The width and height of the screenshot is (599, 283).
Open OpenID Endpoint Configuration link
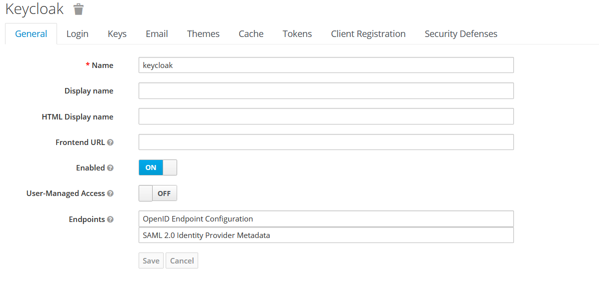326,219
